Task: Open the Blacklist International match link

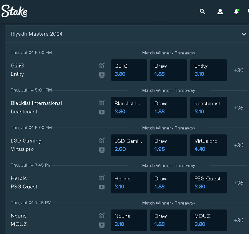Action: point(37,103)
